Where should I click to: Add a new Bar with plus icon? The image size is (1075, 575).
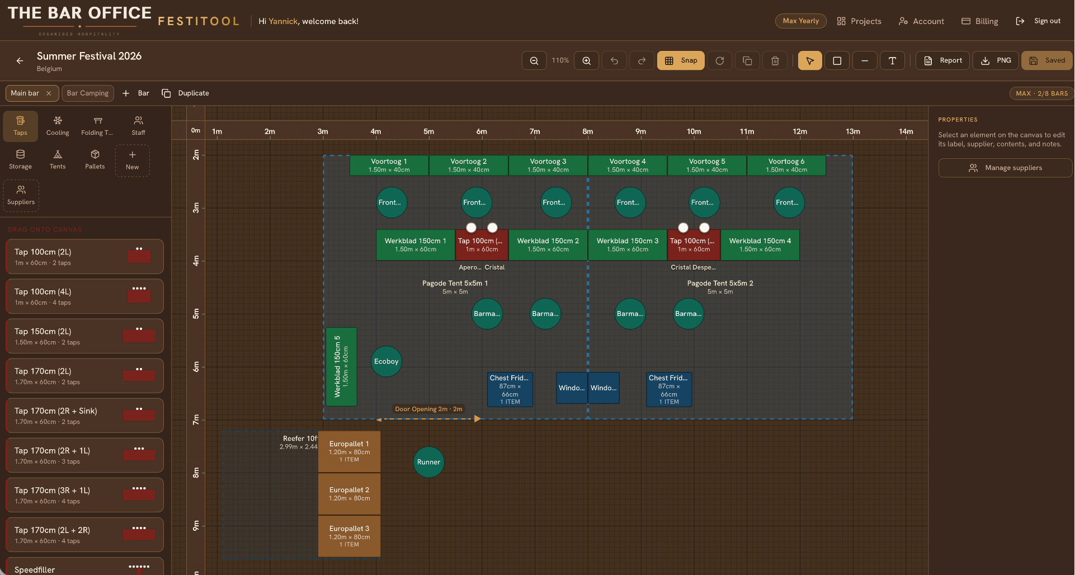(136, 93)
